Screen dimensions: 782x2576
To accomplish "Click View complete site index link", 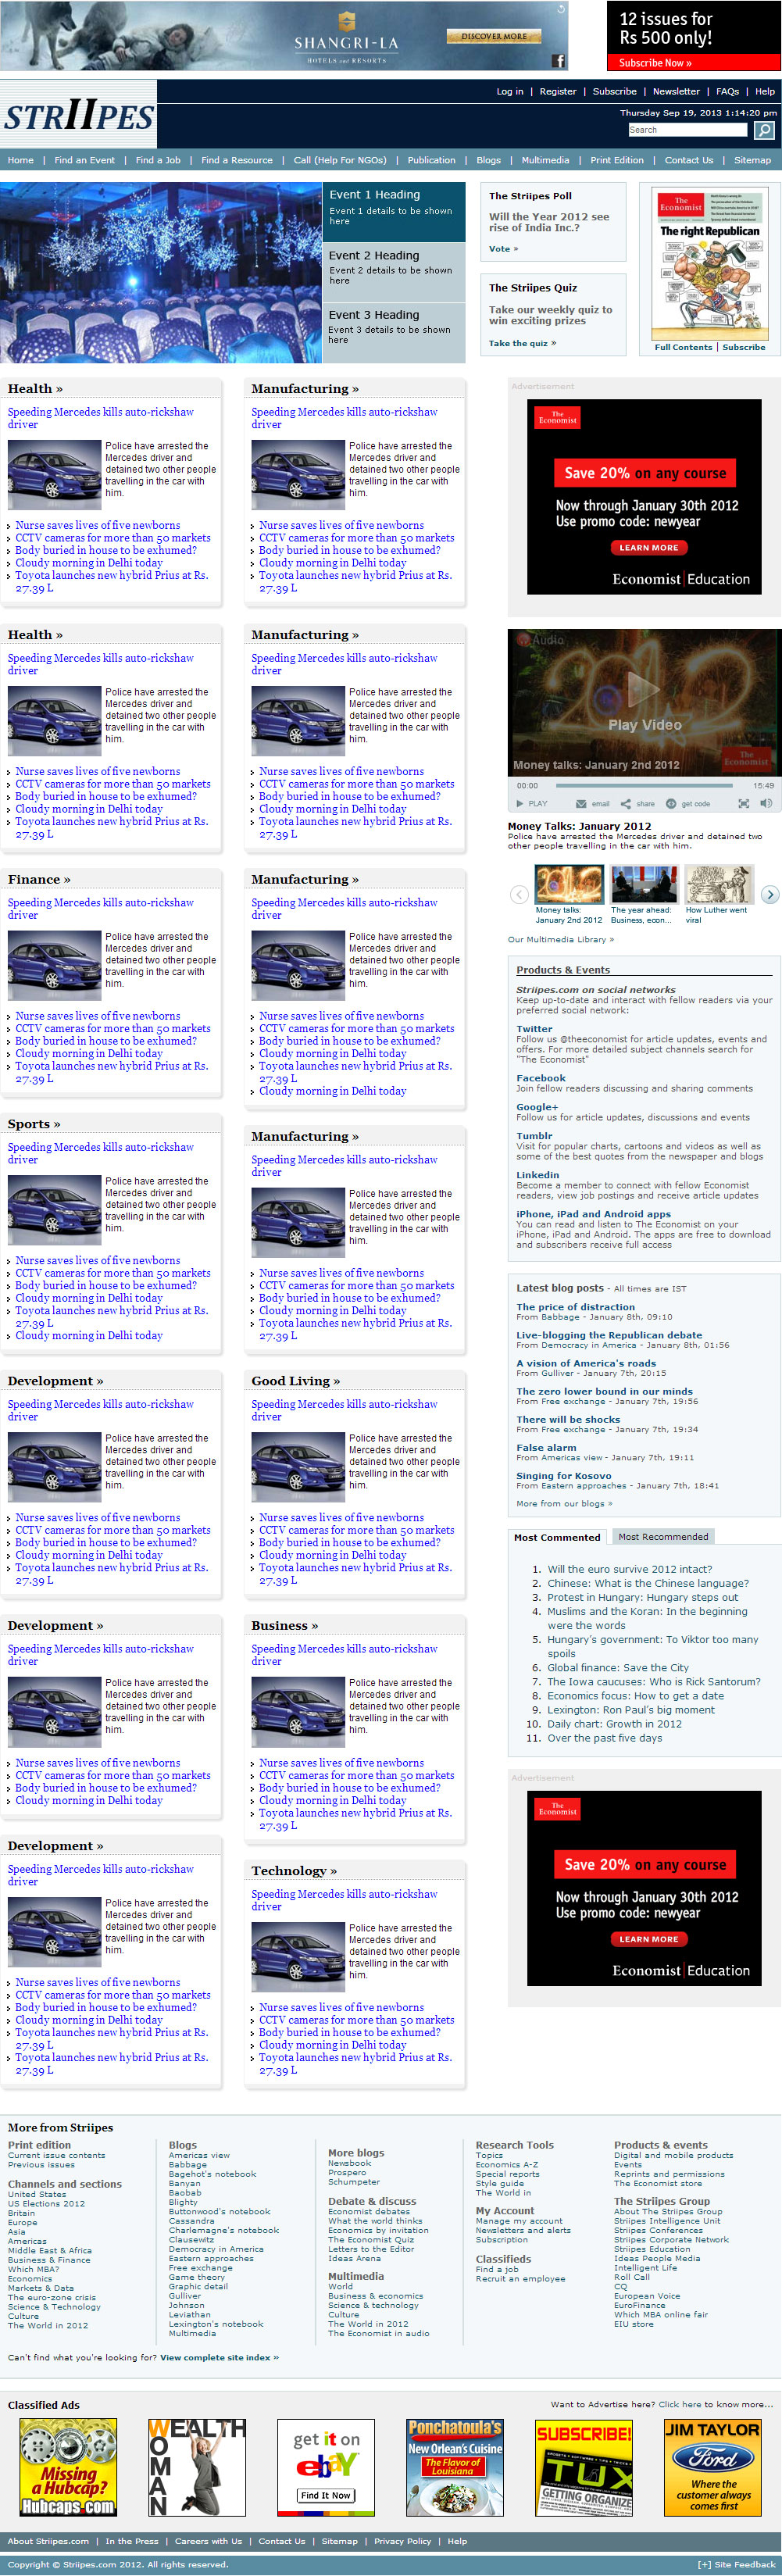I will tap(219, 2357).
